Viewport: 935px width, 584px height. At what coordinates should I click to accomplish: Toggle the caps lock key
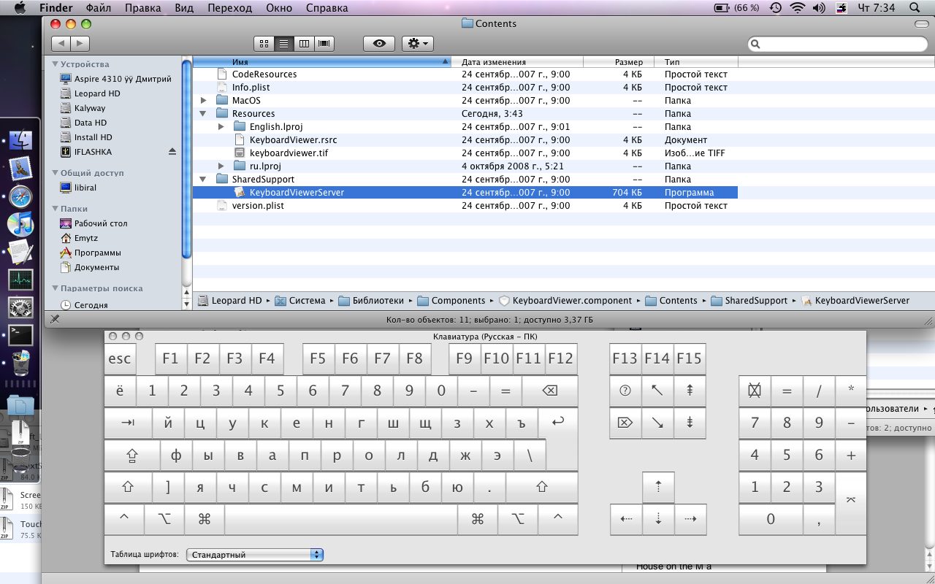132,455
